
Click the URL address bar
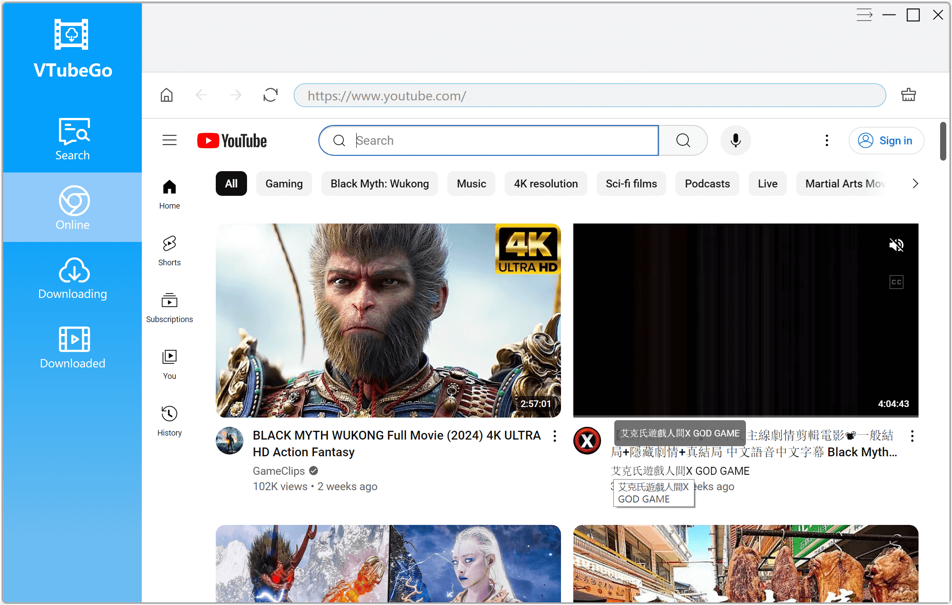click(x=590, y=95)
